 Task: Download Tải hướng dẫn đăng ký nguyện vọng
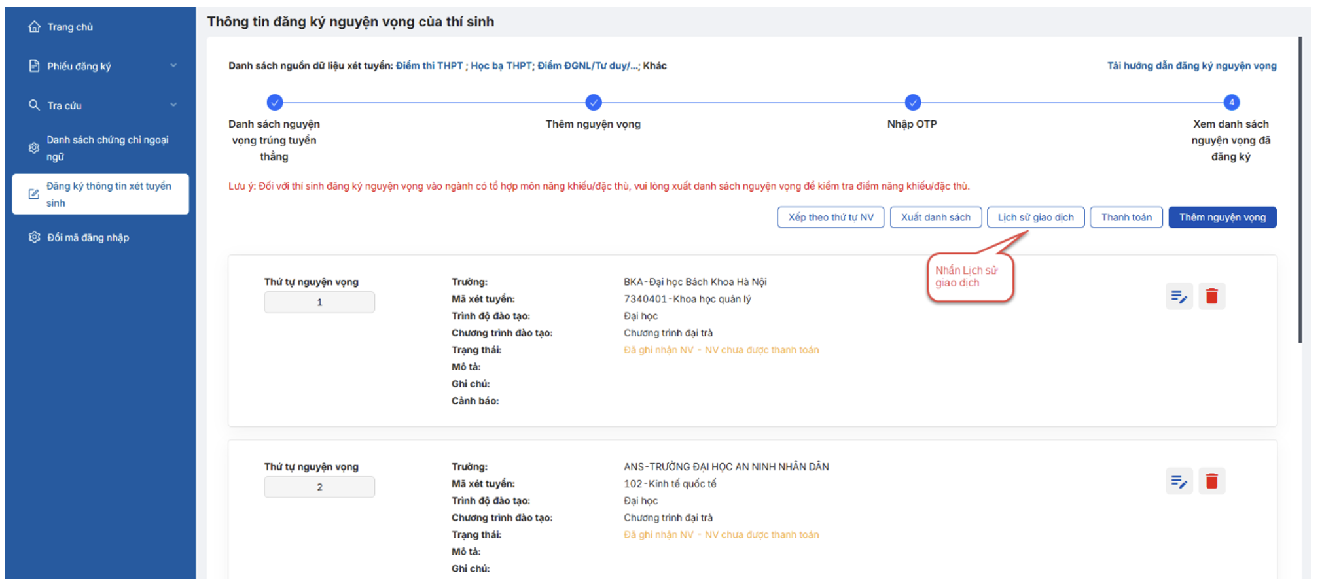[x=1191, y=66]
